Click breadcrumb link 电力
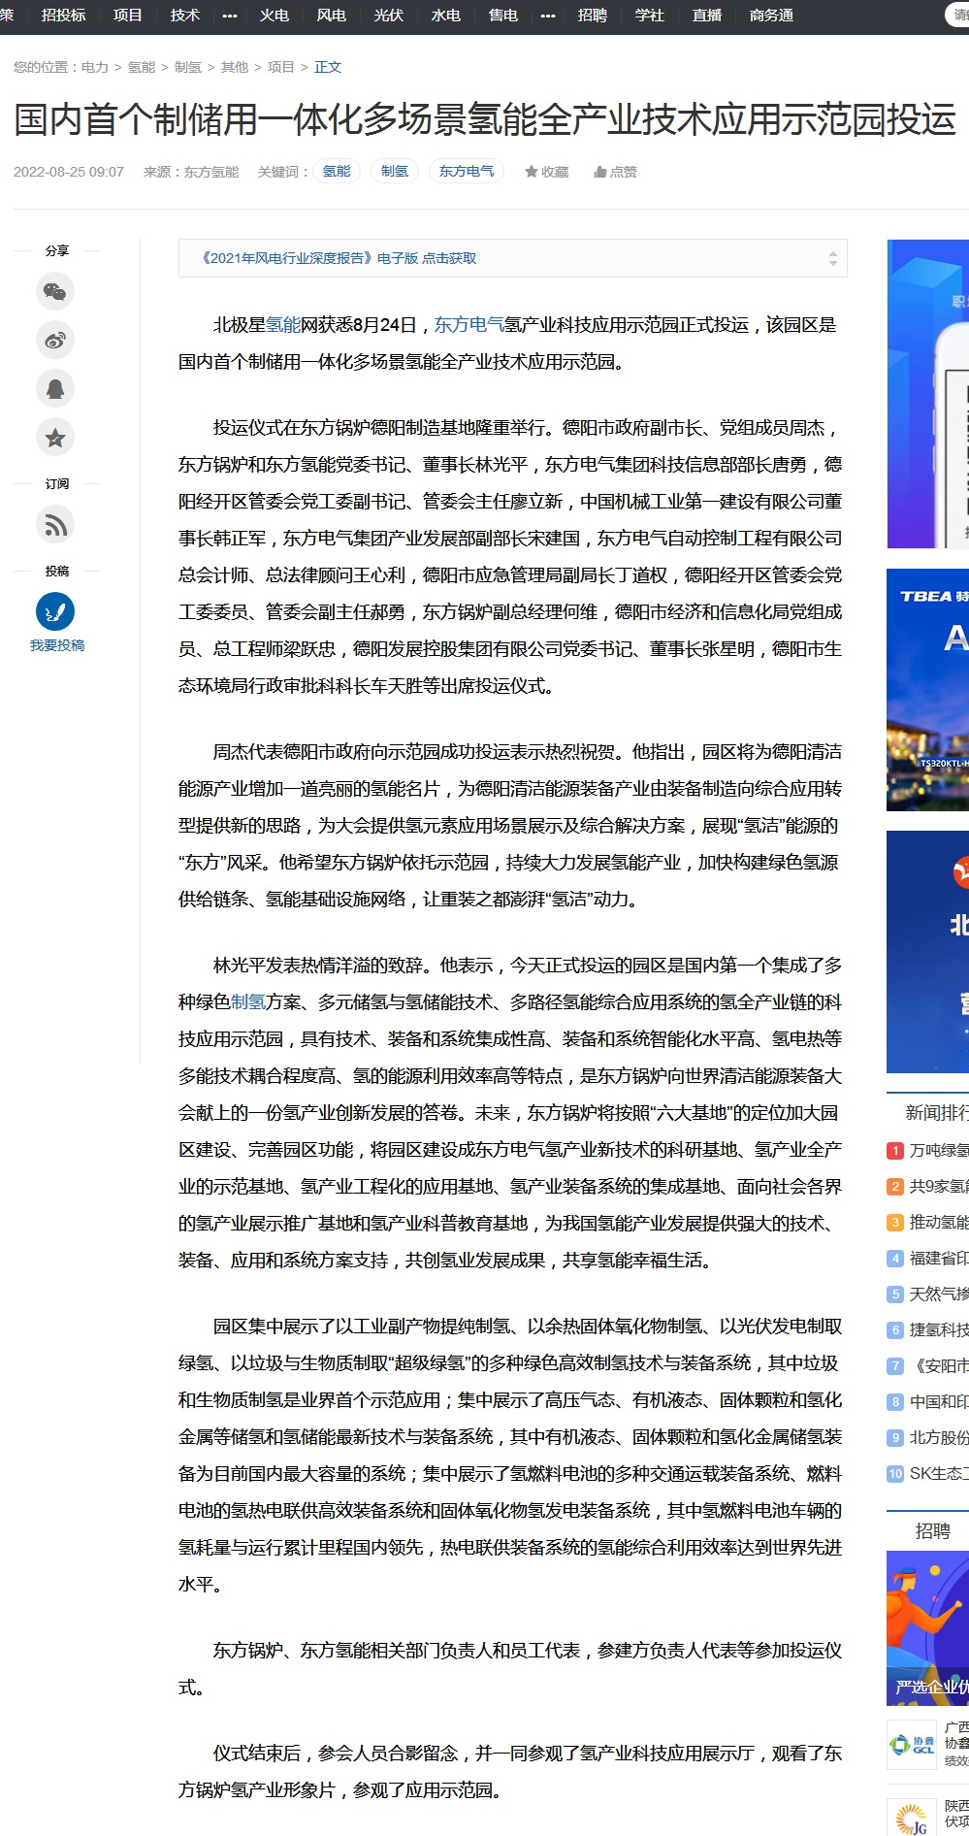 (x=95, y=67)
